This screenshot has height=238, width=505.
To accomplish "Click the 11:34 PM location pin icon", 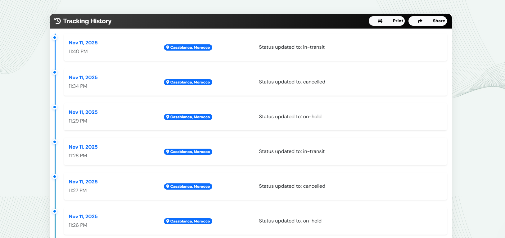I will [x=168, y=82].
